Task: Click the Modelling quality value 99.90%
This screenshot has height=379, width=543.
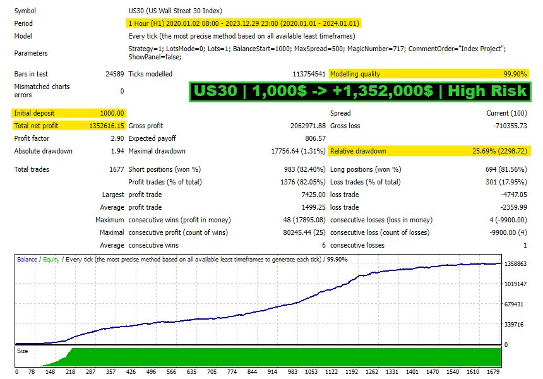Action: coord(515,74)
